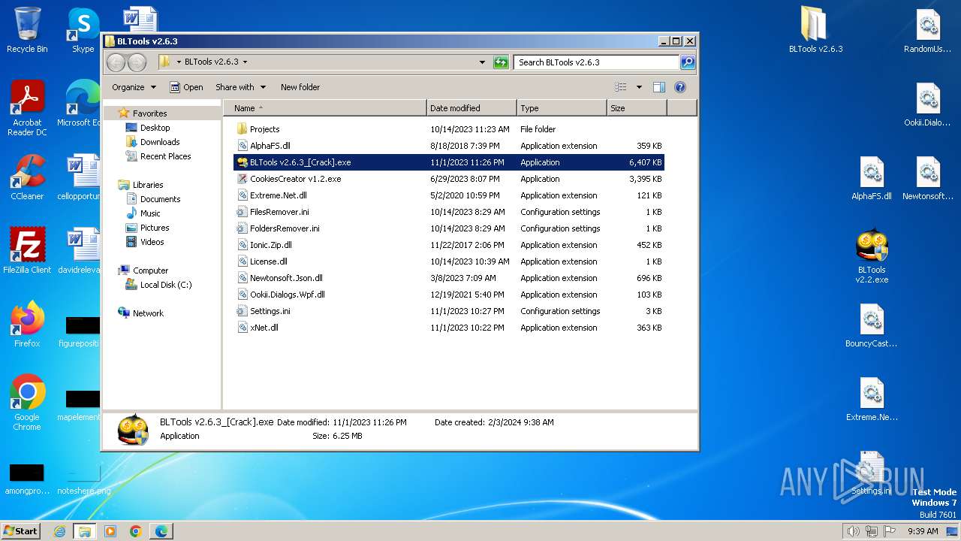
Task: Expand the view options dropdown arrow
Action: pos(639,87)
